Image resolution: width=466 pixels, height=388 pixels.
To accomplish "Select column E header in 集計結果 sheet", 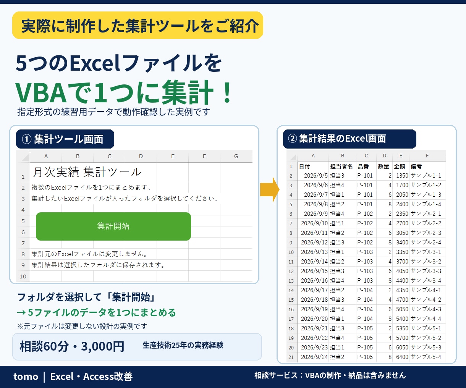I will click(x=401, y=156).
